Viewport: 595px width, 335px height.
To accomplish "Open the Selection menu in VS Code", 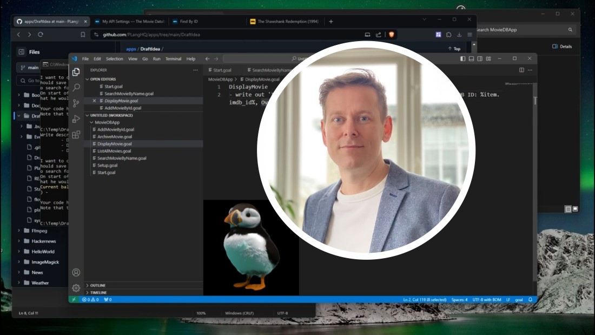I will click(x=114, y=59).
